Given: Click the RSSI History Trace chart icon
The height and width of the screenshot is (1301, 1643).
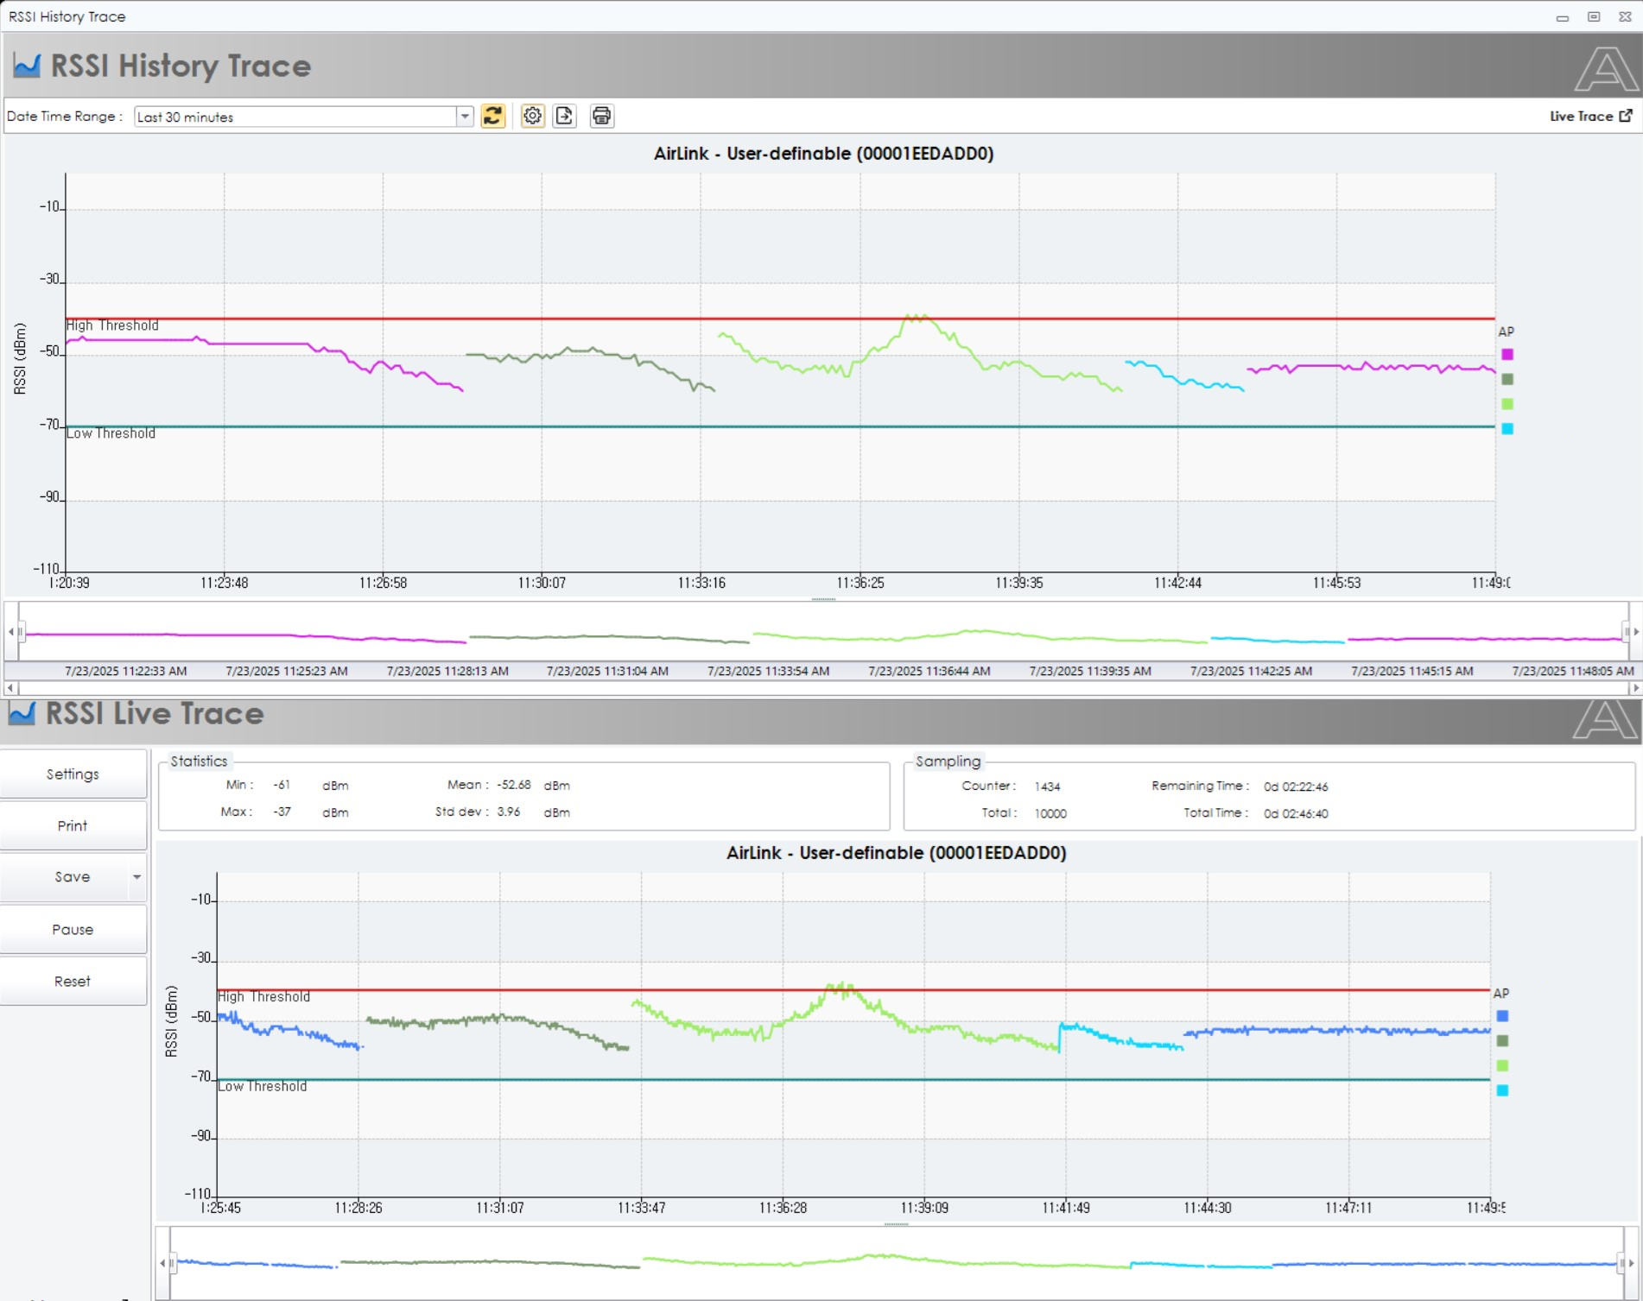Looking at the screenshot, I should [27, 66].
